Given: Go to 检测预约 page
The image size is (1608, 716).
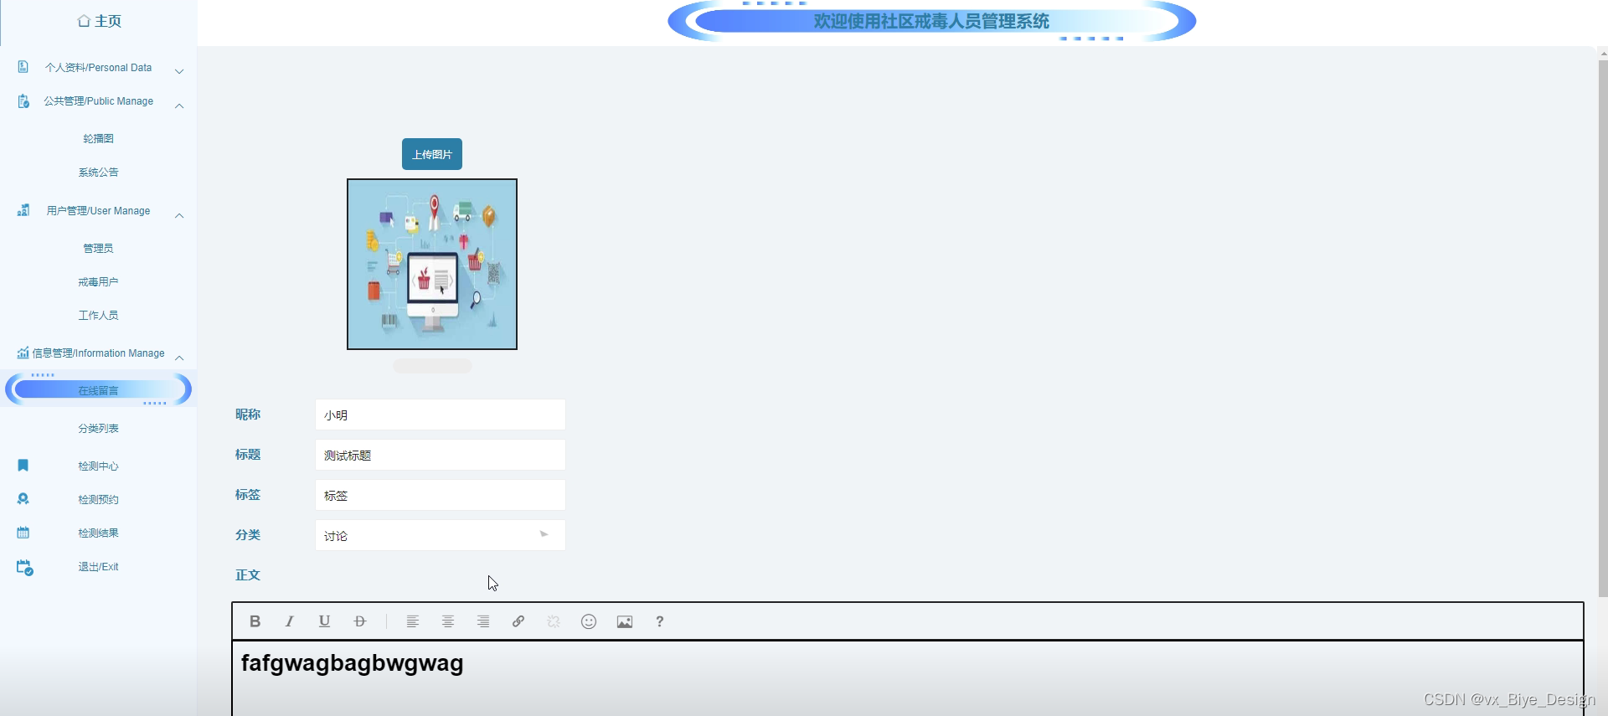Looking at the screenshot, I should click(98, 500).
